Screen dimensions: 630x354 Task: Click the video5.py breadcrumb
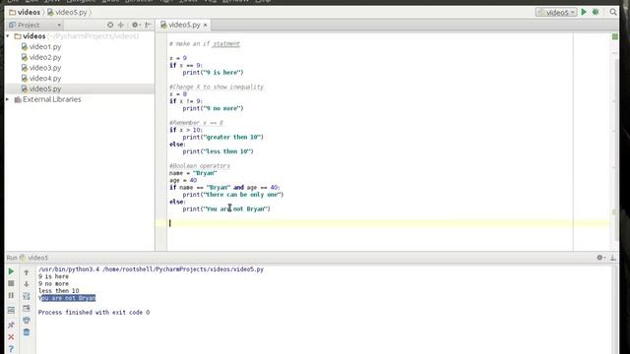[x=67, y=13]
